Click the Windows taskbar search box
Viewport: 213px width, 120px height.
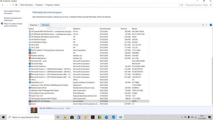31,117
